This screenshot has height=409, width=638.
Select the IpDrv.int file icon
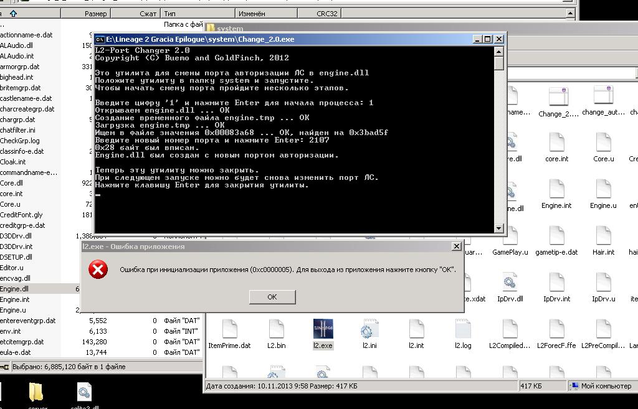(556, 282)
